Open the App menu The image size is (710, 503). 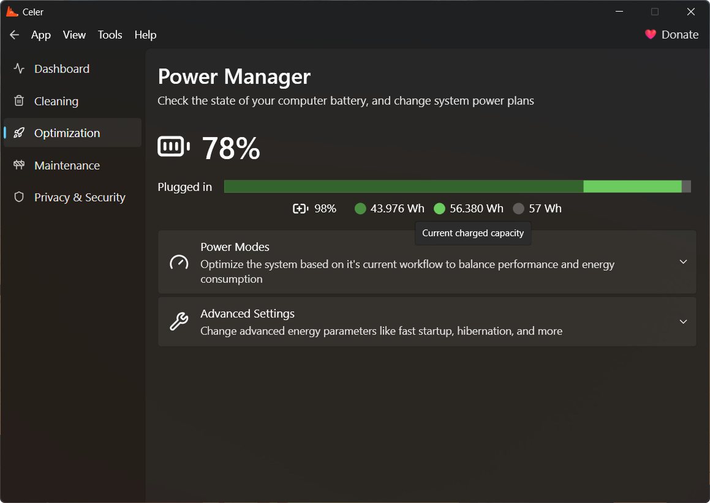point(41,35)
